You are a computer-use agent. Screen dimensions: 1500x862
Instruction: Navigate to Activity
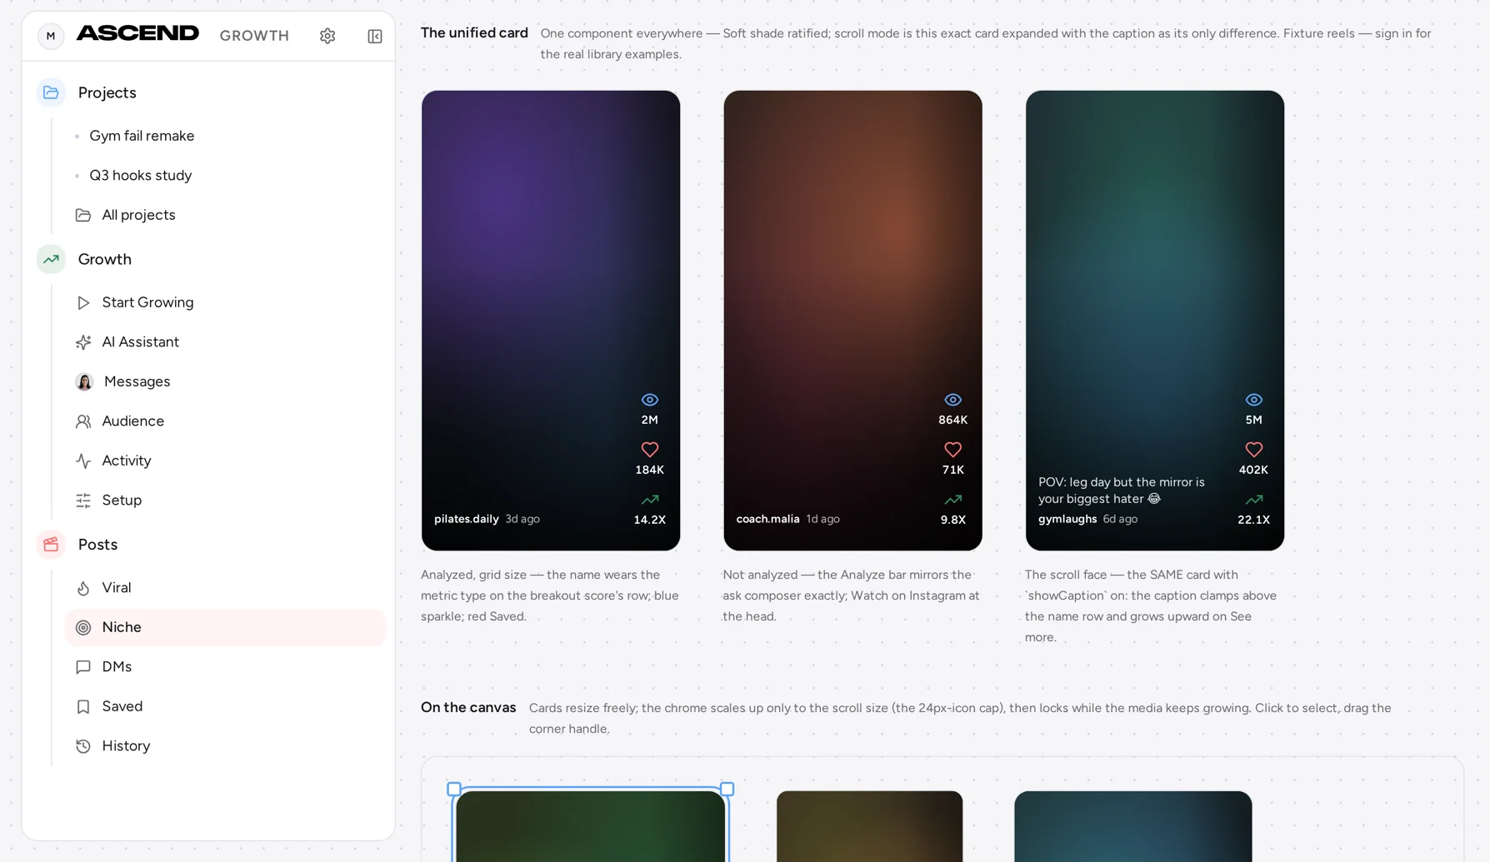225,461
